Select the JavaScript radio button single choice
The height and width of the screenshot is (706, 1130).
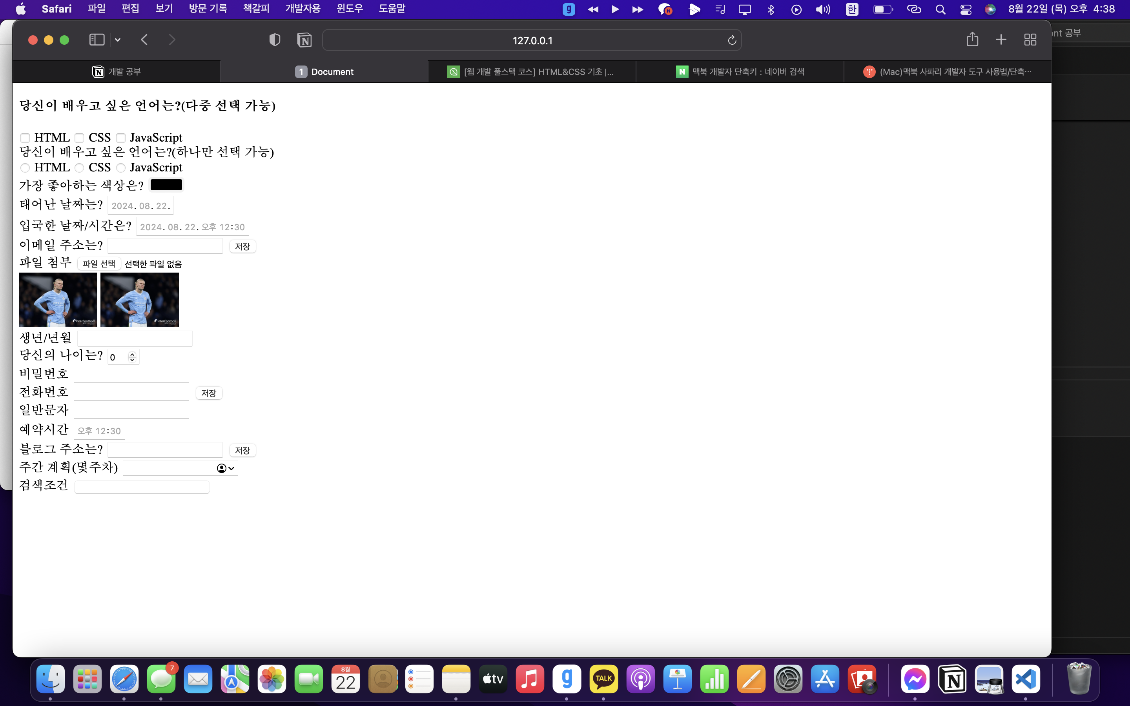(121, 167)
